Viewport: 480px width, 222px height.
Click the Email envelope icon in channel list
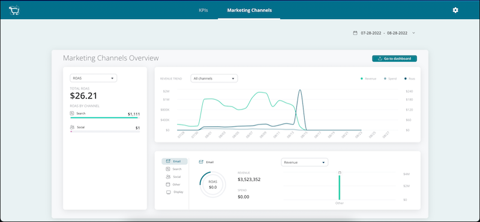point(168,161)
